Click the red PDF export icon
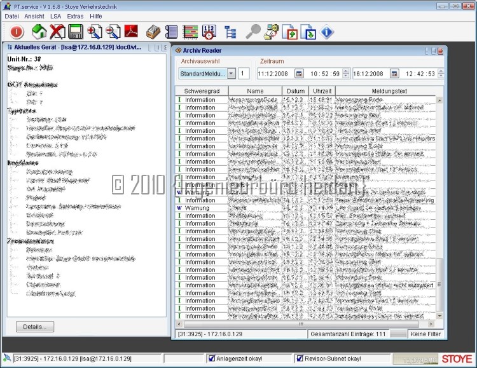Viewport: 477px width, 368px height. tap(131, 31)
